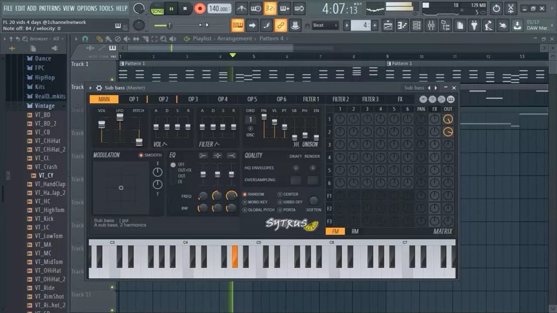This screenshot has height=313, width=557.
Task: Click the Record button
Action: point(200,8)
